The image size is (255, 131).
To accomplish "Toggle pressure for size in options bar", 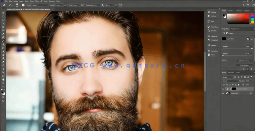I will [116, 5].
